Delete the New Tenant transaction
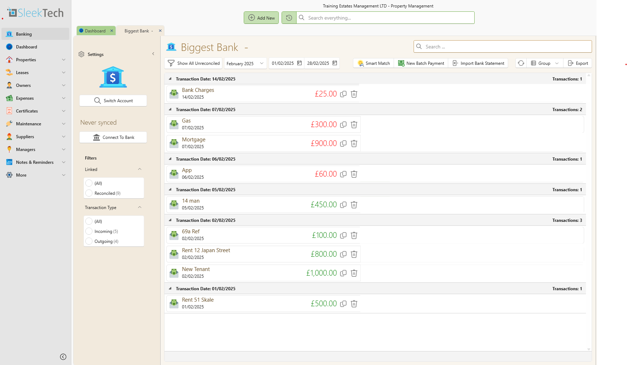 (x=354, y=273)
